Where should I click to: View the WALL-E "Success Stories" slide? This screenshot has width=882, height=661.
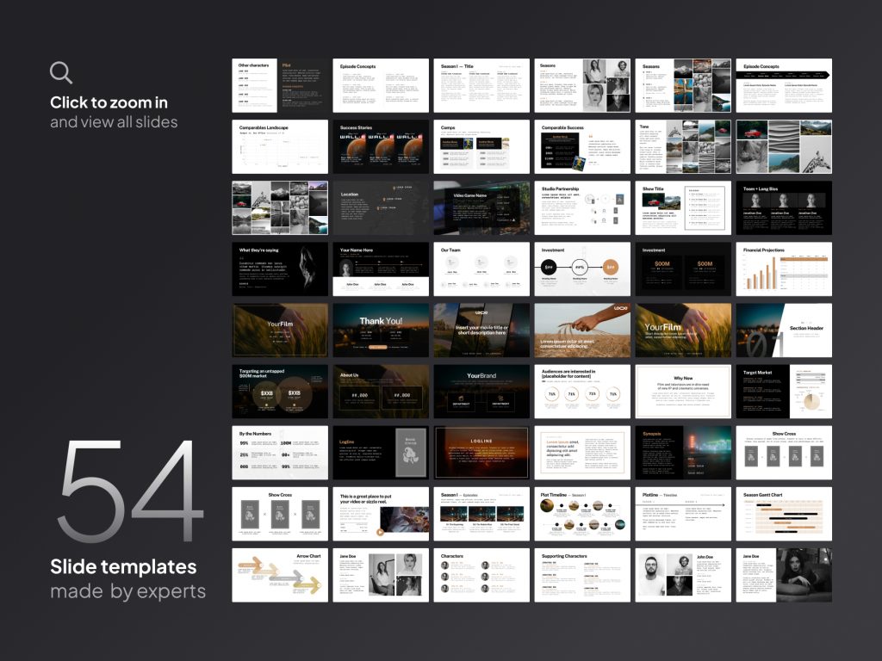click(381, 146)
